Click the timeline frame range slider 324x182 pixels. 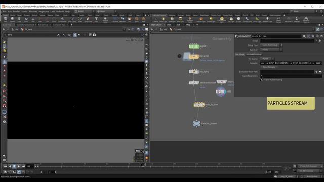click(x=161, y=172)
